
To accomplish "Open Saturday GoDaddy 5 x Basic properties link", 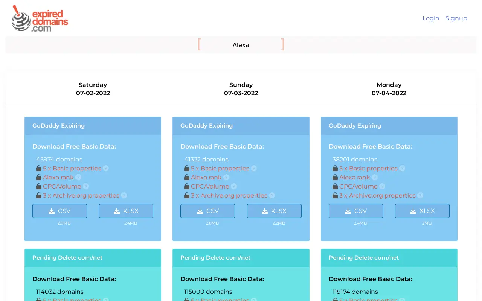I will (72, 168).
